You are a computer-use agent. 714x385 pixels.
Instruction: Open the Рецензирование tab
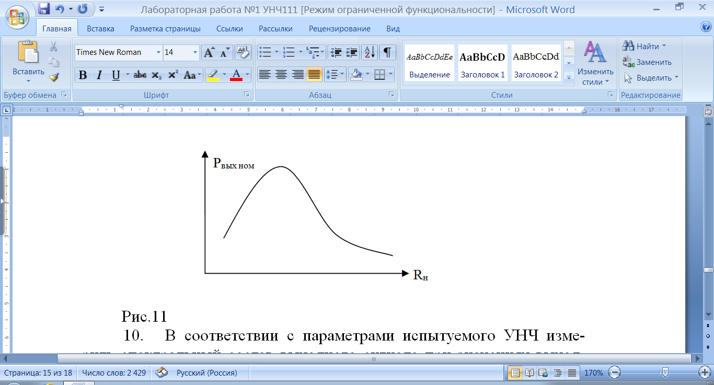[x=340, y=29]
